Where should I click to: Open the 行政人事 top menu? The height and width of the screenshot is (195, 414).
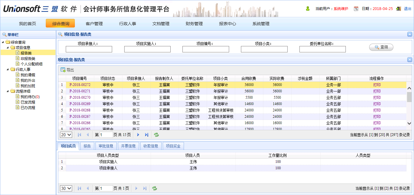(128, 24)
